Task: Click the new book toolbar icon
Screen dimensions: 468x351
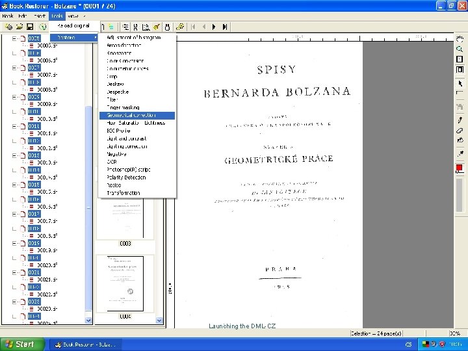Action: click(8, 27)
